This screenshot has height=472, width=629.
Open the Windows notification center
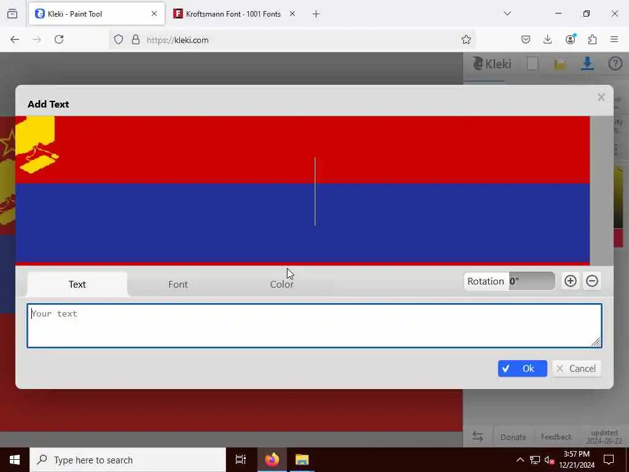[x=609, y=460]
